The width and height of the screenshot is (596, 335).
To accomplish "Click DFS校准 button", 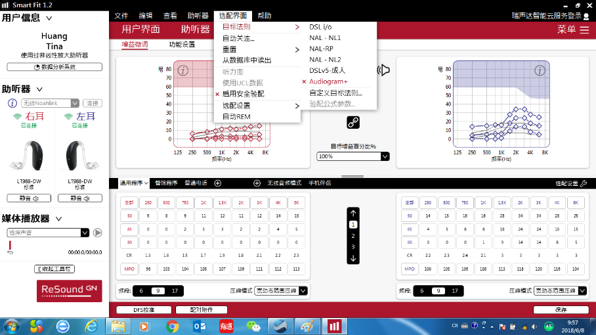I will 144,310.
